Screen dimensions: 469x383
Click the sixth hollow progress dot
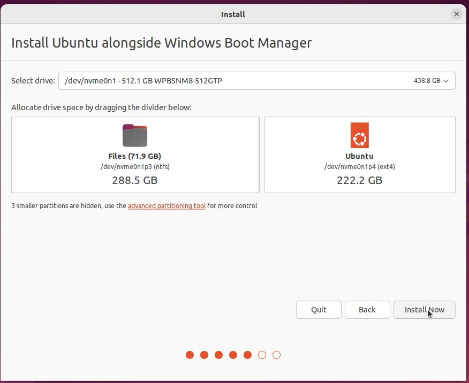[x=262, y=355]
